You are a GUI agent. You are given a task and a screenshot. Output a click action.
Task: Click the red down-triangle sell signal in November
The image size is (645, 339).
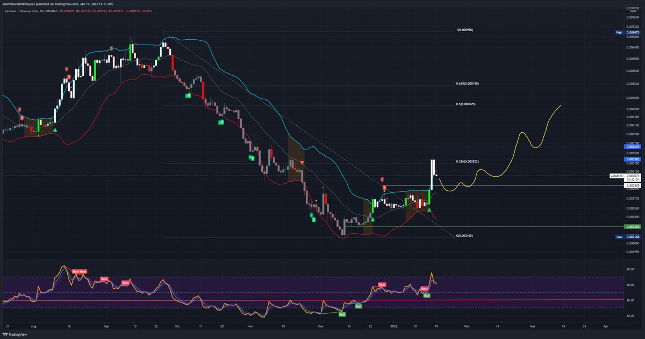pos(303,162)
